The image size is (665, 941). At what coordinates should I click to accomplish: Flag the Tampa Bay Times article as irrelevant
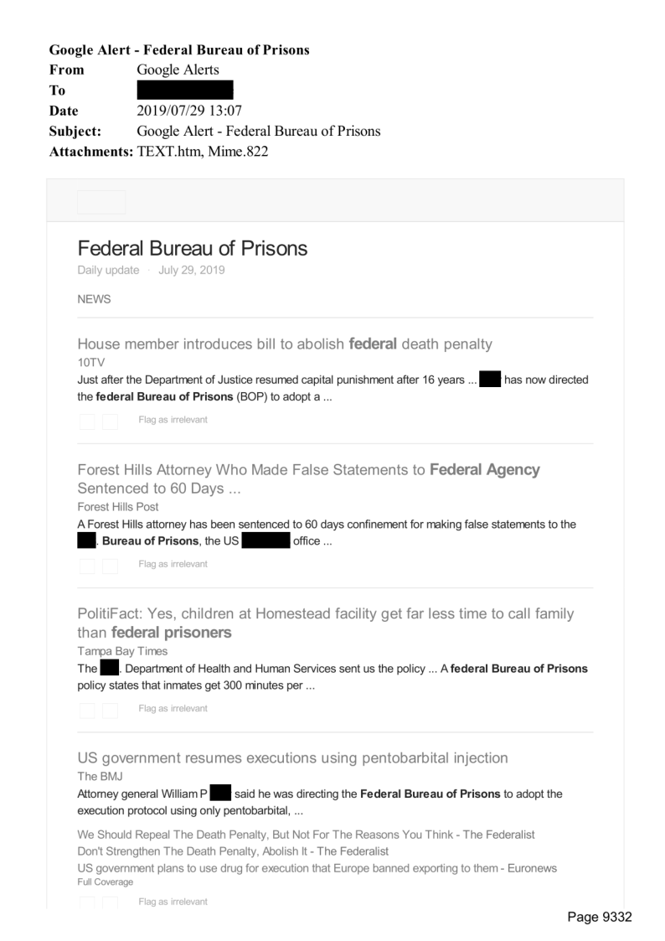coord(173,710)
